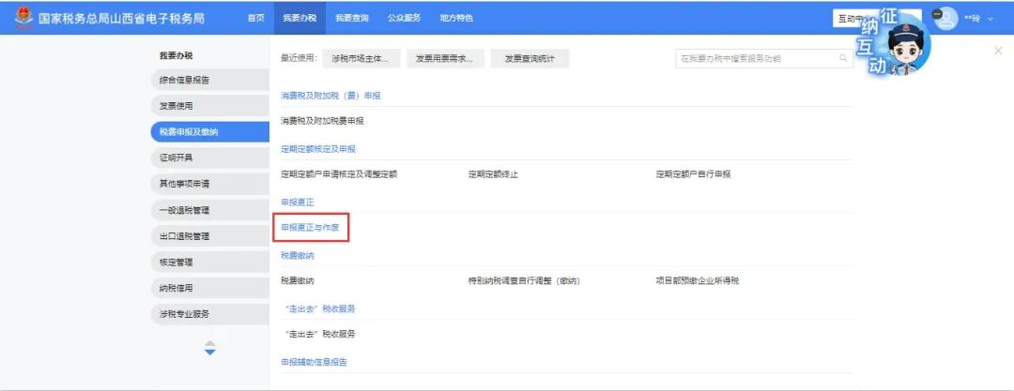The width and height of the screenshot is (1014, 391).
Task: Close the panel with the X icon
Action: pos(997,50)
